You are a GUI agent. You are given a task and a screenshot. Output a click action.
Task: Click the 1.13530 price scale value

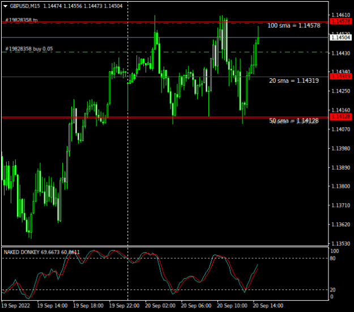click(340, 244)
